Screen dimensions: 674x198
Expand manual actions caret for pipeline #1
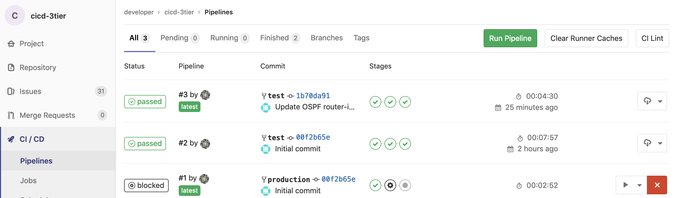pyautogui.click(x=640, y=185)
